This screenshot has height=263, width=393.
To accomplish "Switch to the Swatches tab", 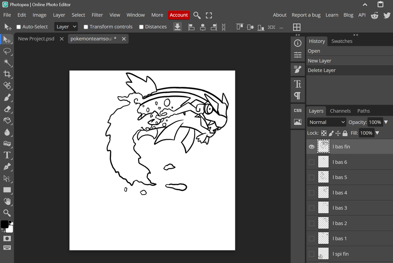I will (342, 41).
